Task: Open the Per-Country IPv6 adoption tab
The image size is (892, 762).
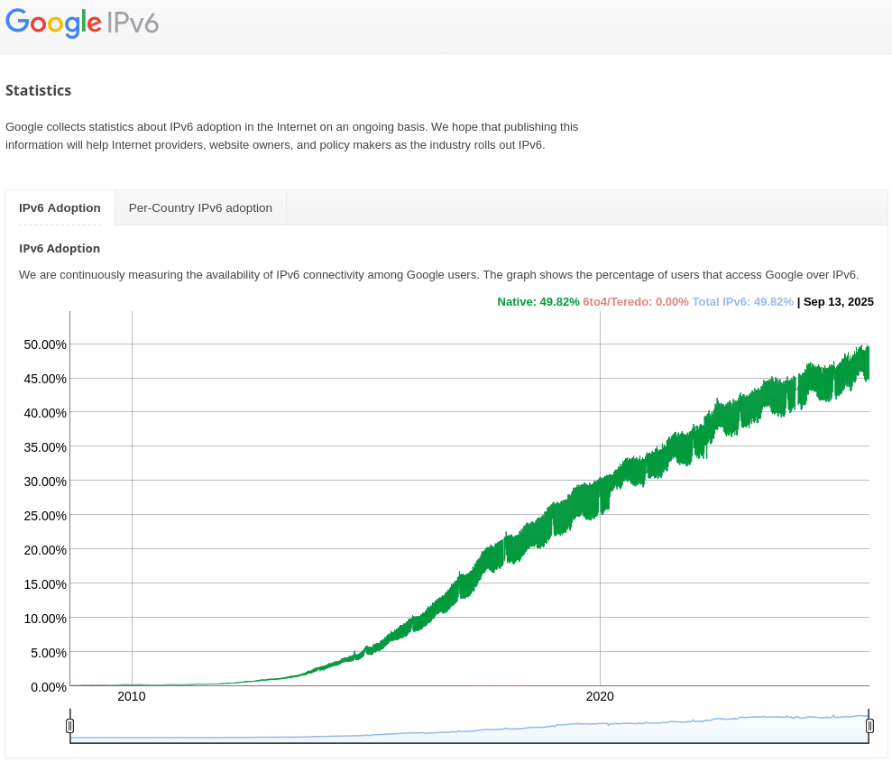Action: [x=200, y=207]
